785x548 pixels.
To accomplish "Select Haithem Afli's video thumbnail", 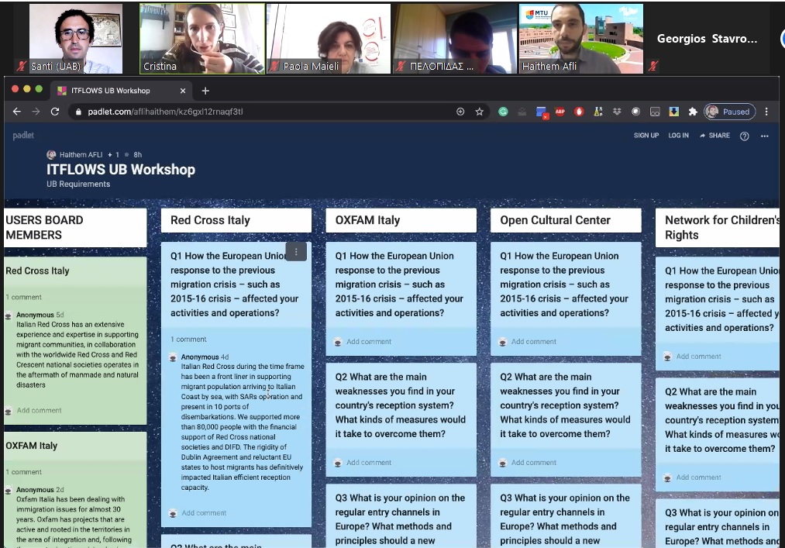I will pos(580,39).
